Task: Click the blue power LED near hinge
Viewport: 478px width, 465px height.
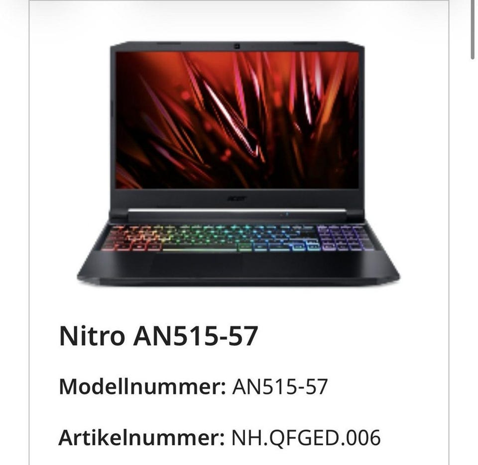Action: tap(287, 214)
